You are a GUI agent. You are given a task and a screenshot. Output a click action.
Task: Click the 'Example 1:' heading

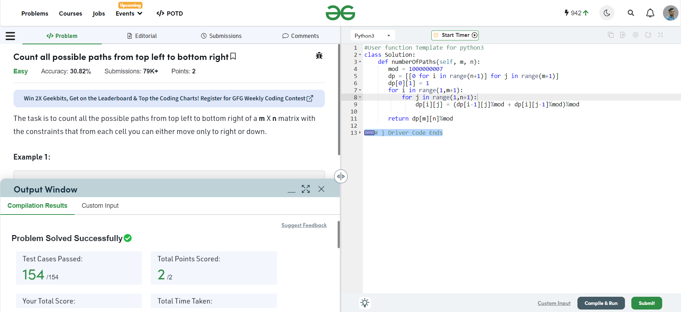coord(32,157)
